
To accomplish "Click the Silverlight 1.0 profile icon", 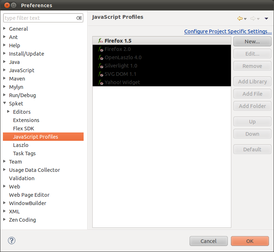I will tap(101, 66).
